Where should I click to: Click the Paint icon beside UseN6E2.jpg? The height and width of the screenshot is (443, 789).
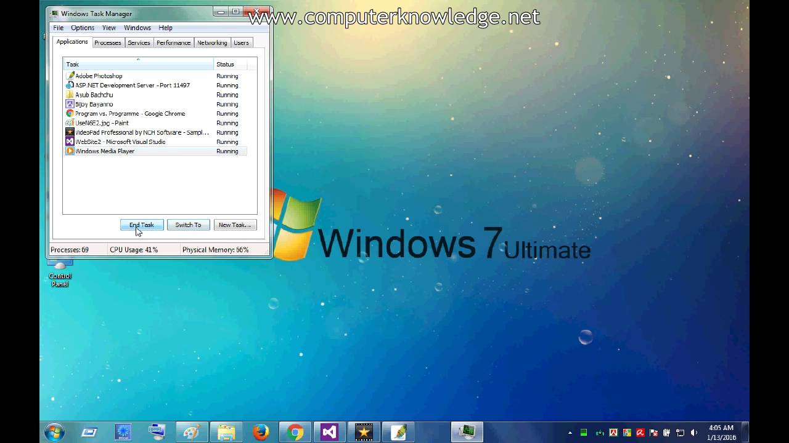pyautogui.click(x=70, y=123)
